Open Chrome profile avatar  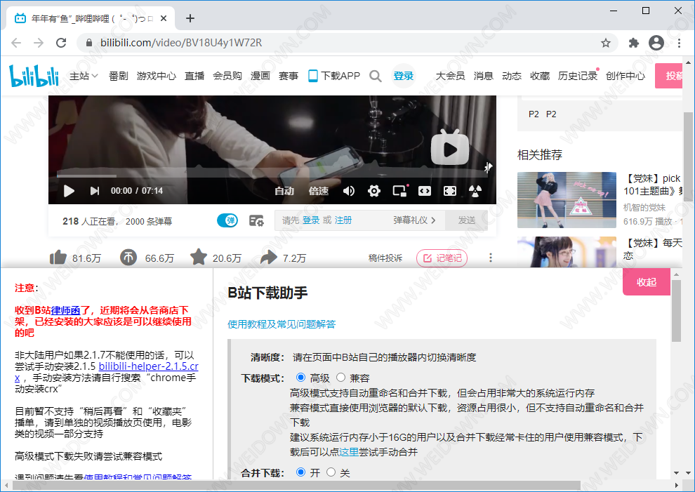tap(656, 43)
